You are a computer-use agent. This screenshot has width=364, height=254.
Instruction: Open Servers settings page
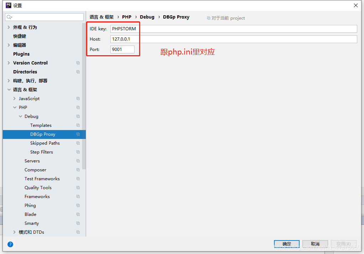32,161
